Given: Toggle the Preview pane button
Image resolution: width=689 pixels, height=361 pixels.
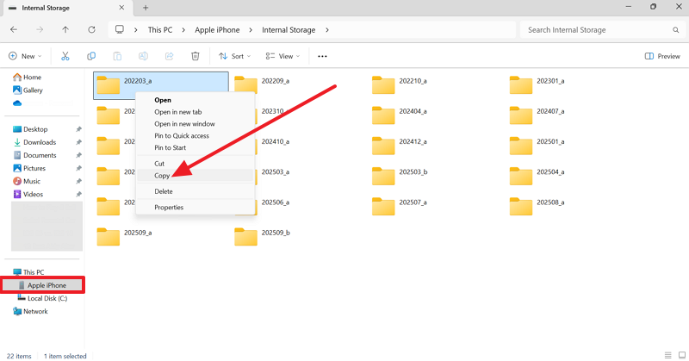Looking at the screenshot, I should click(x=662, y=56).
